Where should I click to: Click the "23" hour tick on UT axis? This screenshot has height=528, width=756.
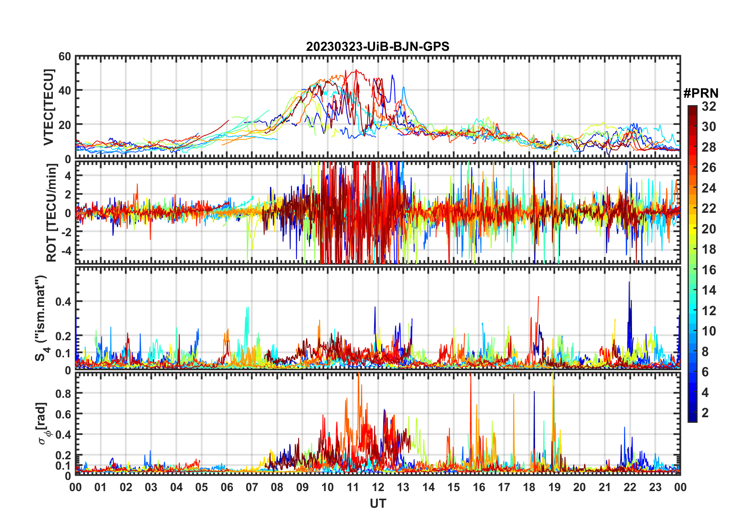pyautogui.click(x=655, y=487)
